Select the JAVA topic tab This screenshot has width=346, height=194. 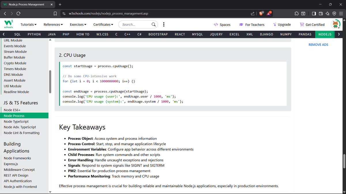tap(52, 34)
